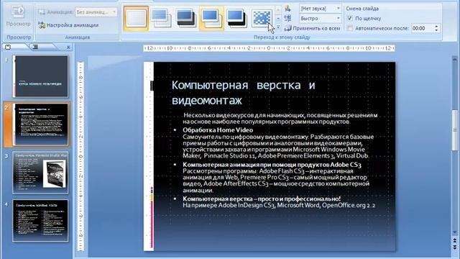
Task: Click the slide title 'Компьютерная верстка и видеомонтаж'
Action: (x=243, y=93)
